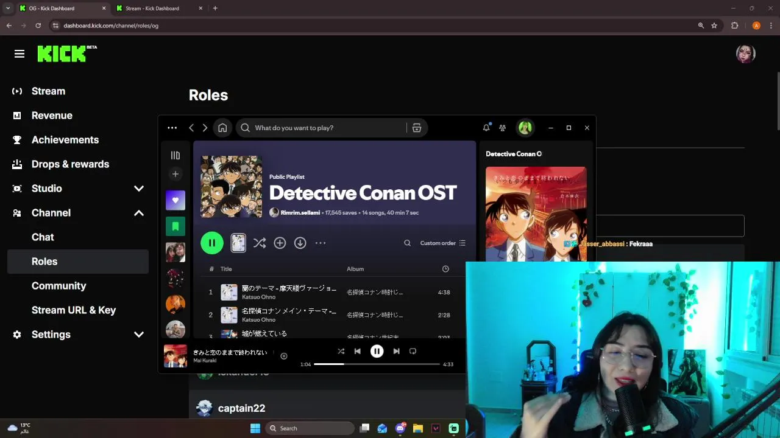Toggle Spotify Your Library panel

[x=175, y=155]
